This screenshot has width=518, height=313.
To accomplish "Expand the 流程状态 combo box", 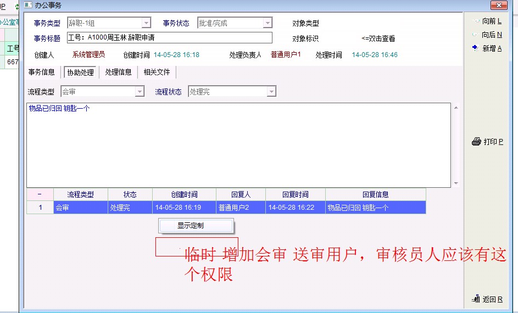I will click(271, 92).
